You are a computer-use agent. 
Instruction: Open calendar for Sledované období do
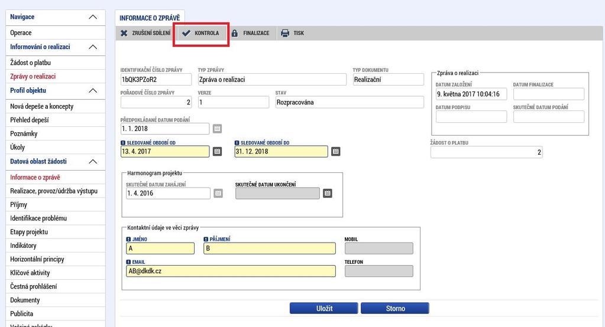(x=336, y=151)
